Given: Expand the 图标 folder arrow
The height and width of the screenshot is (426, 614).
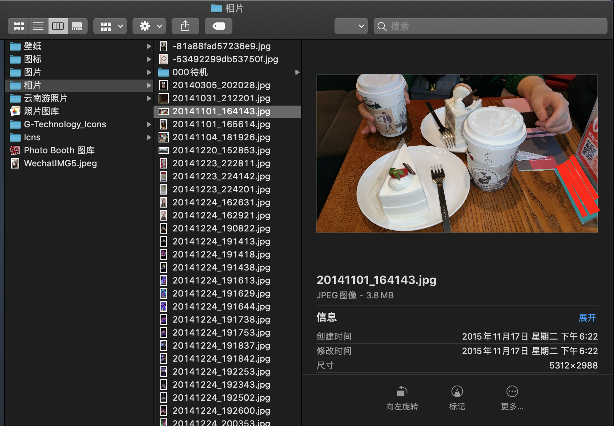Looking at the screenshot, I should point(149,59).
